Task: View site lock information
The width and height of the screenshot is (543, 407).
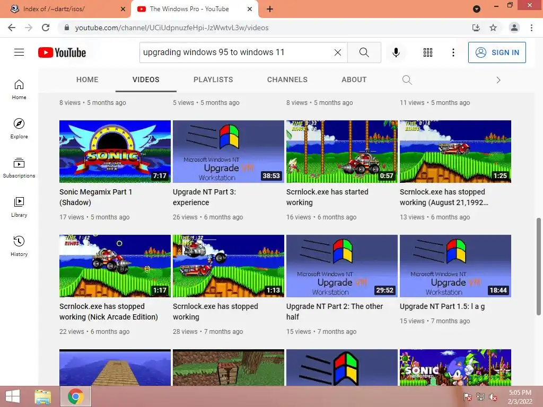Action: [67, 28]
